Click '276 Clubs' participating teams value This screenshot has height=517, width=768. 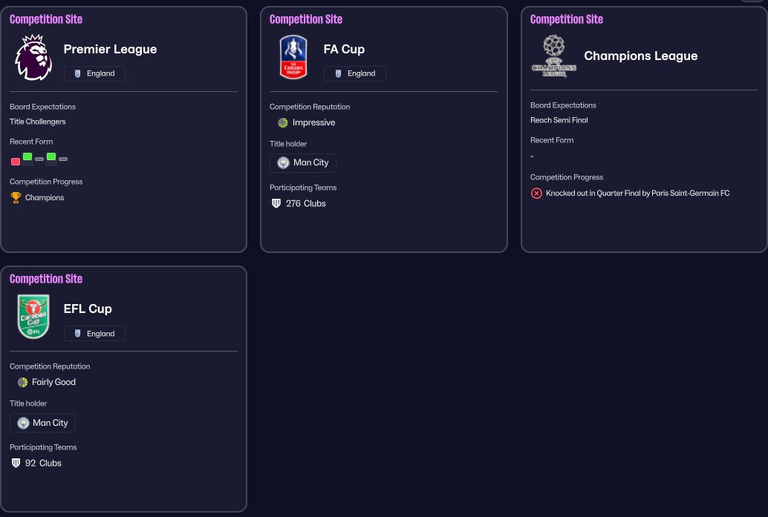tap(305, 203)
